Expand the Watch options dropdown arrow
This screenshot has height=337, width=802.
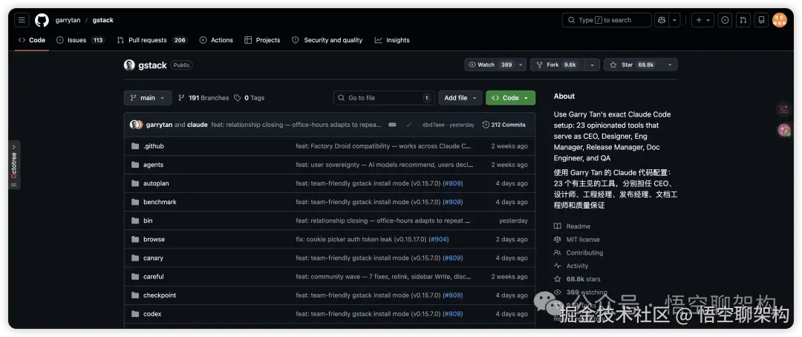coord(521,65)
